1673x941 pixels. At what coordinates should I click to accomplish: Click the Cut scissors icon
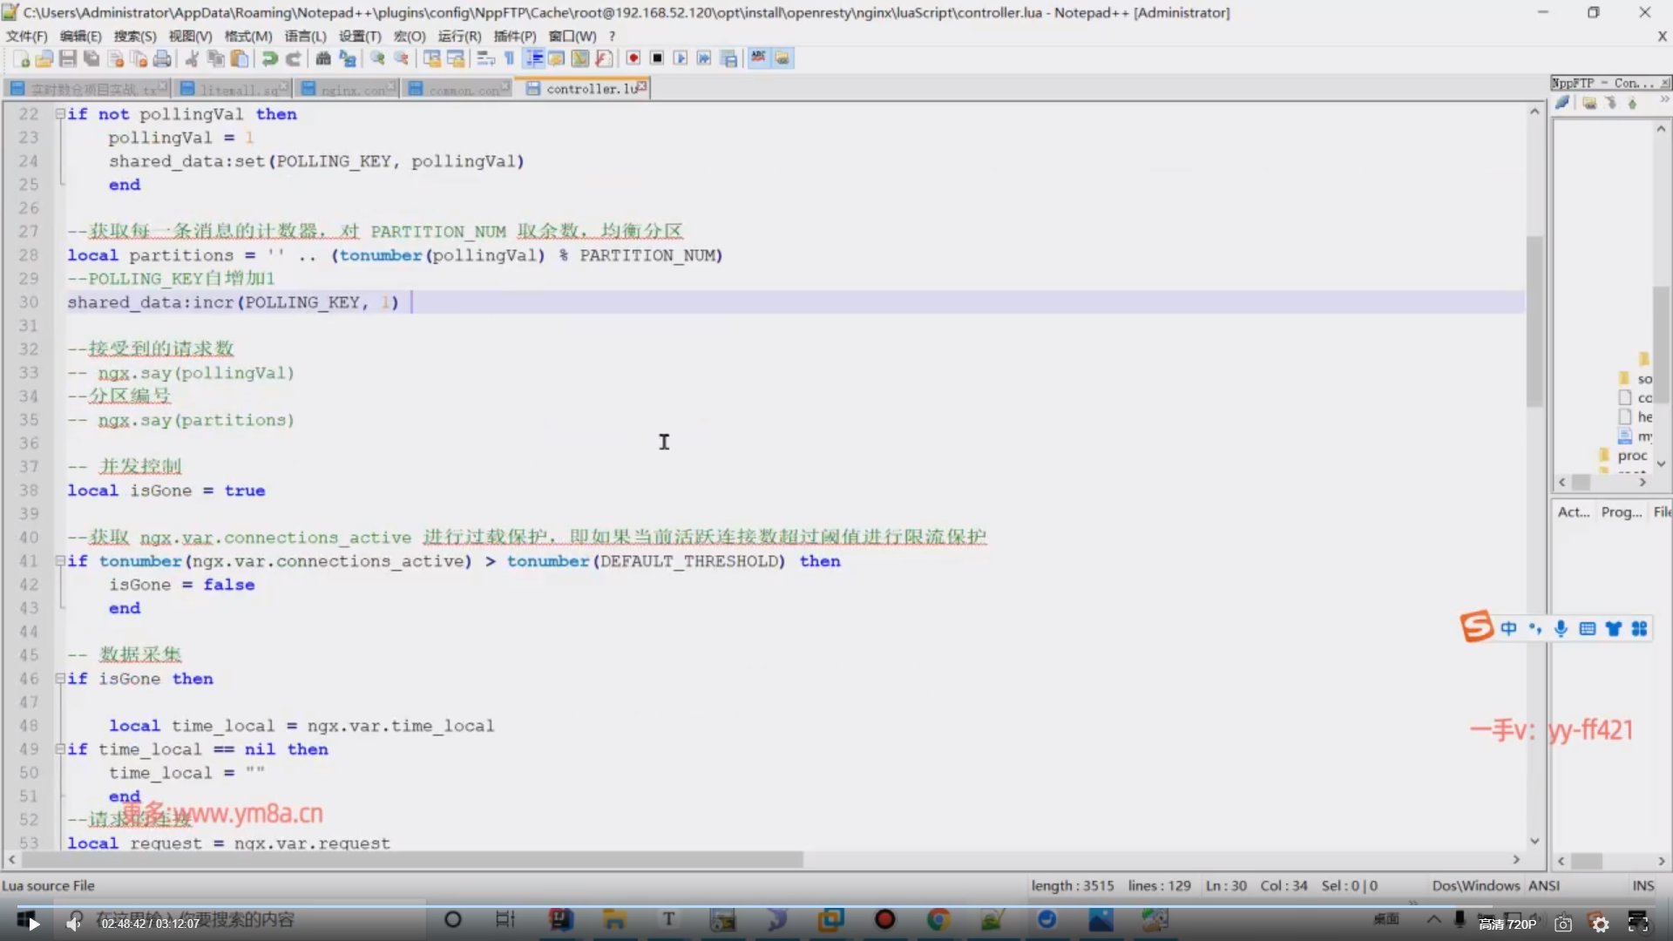pos(192,58)
